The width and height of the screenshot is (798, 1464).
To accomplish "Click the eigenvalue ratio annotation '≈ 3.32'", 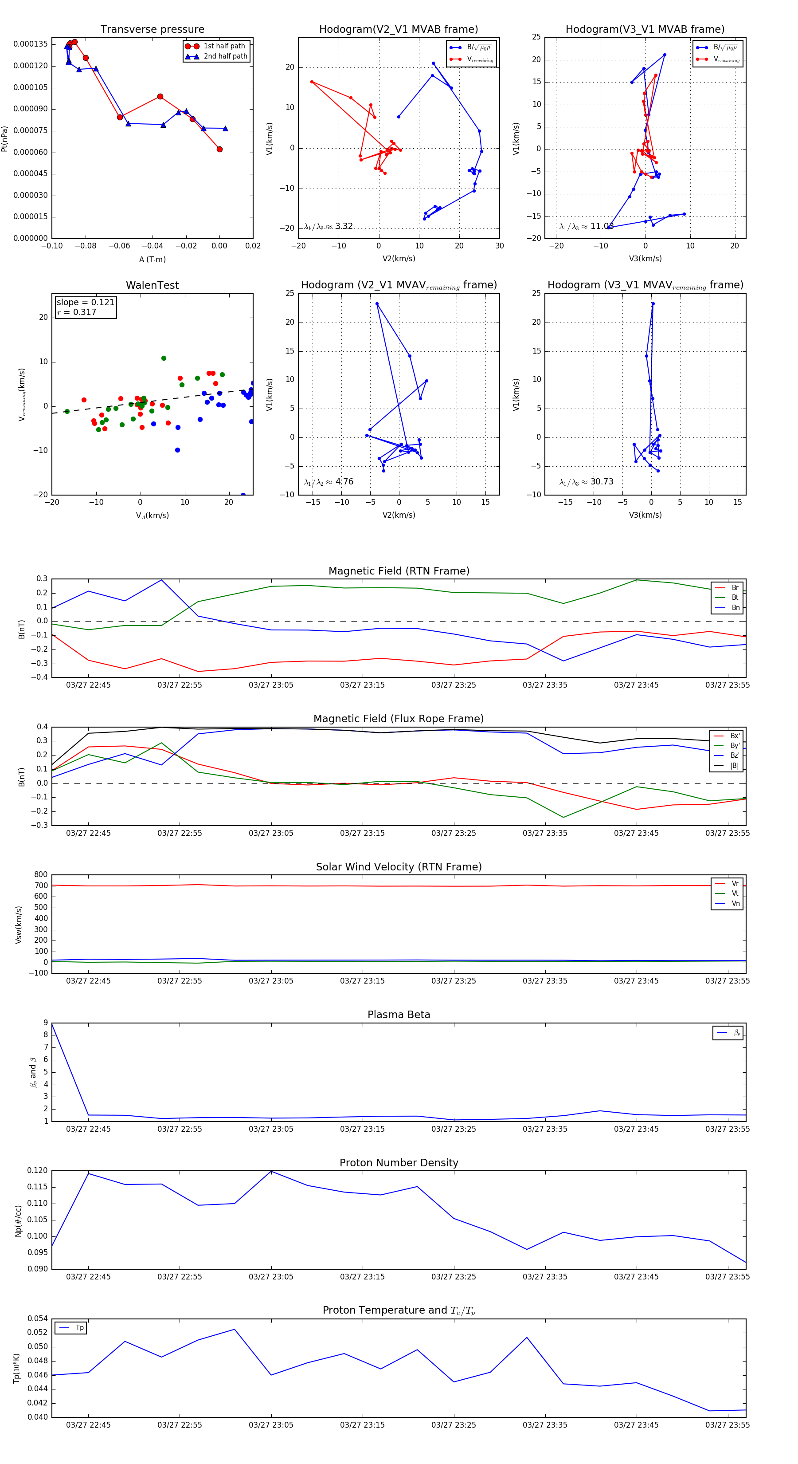I will point(328,226).
